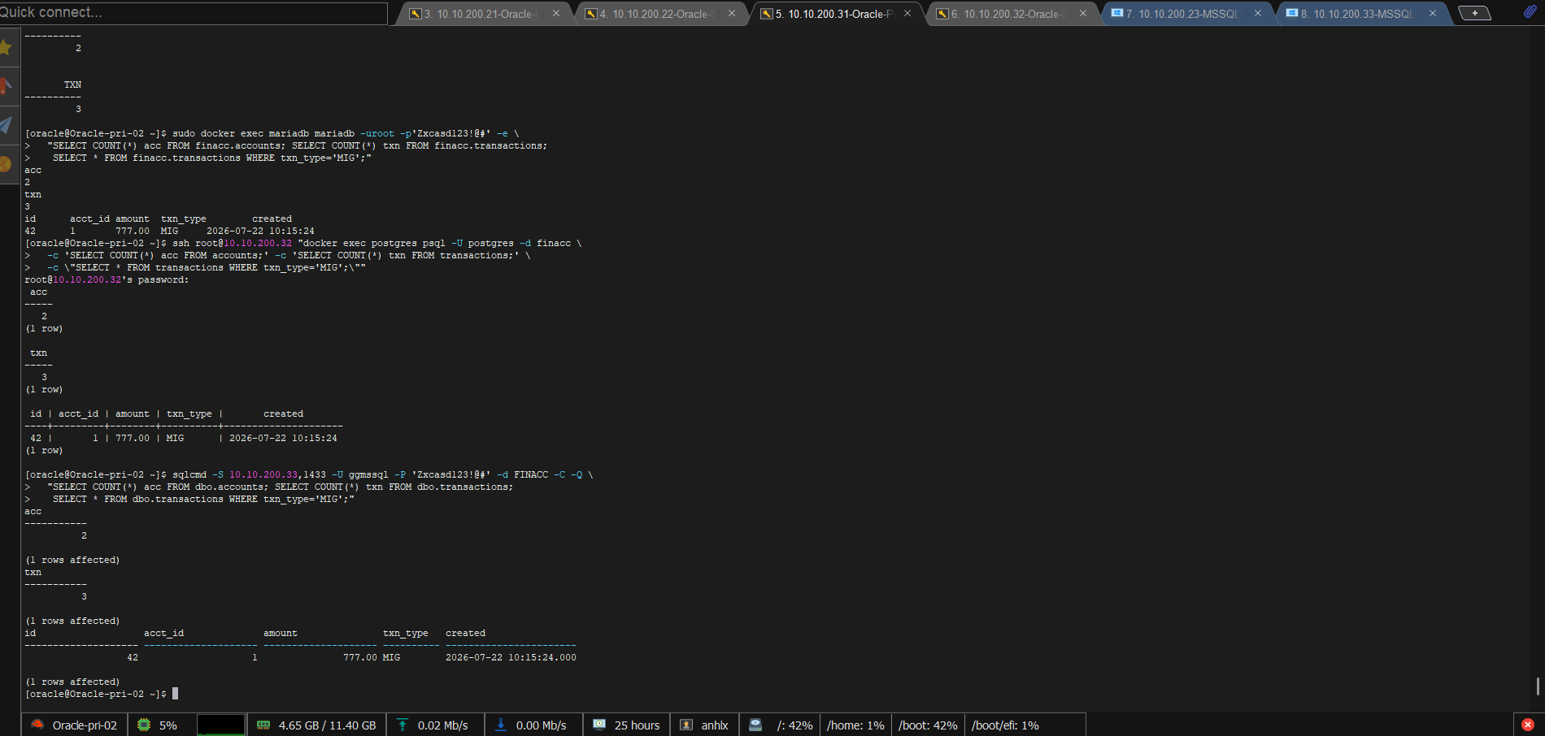Click the anhlx username label
The width and height of the screenshot is (1545, 736).
715,725
